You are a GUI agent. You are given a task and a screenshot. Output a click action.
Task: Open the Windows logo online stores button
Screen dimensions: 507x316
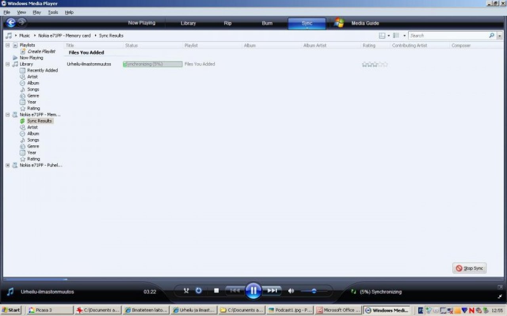339,23
